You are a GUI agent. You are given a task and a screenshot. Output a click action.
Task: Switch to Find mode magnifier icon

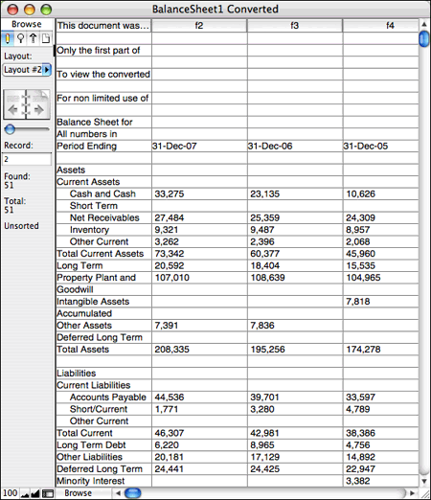point(20,38)
